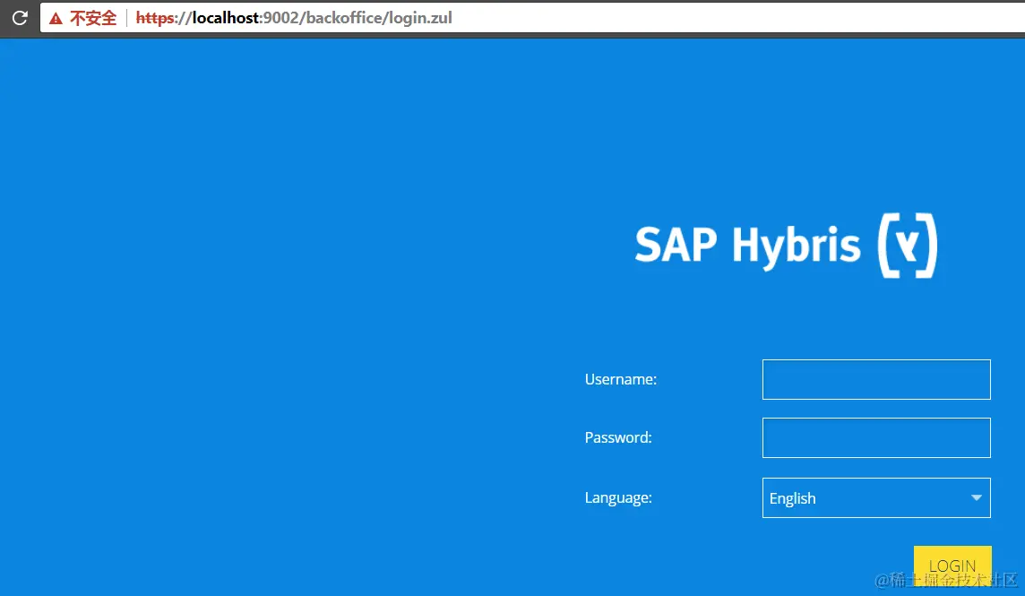This screenshot has width=1025, height=596.
Task: Click the SAP Hybris logo
Action: (x=787, y=246)
